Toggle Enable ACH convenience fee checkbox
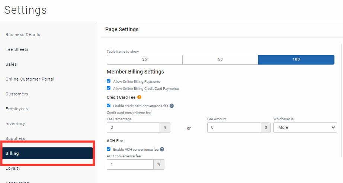The width and height of the screenshot is (343, 183). coord(109,149)
